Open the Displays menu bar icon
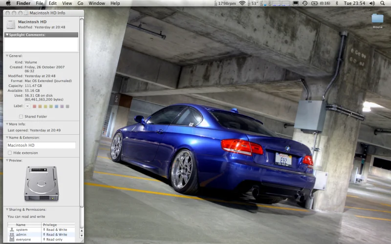Viewport: 391px width, 244px height. tap(296, 3)
